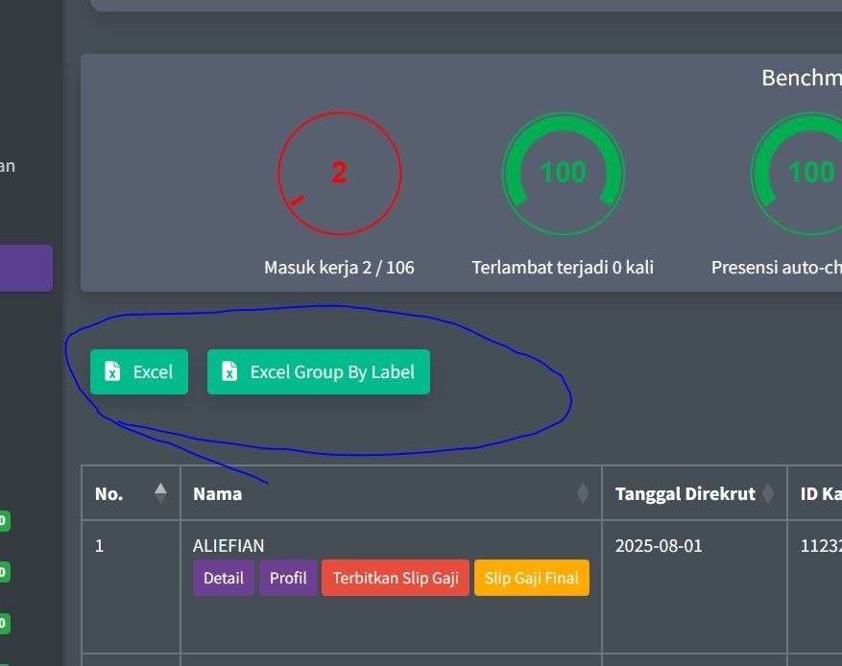Click the Masuk kerja 2 / 106 label
The height and width of the screenshot is (666, 842).
pyautogui.click(x=339, y=268)
